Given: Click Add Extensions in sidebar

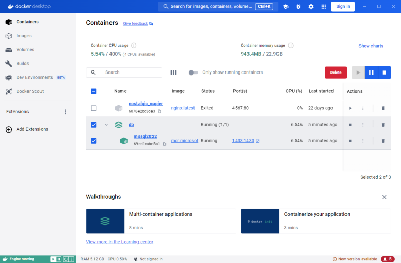Looking at the screenshot, I should (x=27, y=129).
